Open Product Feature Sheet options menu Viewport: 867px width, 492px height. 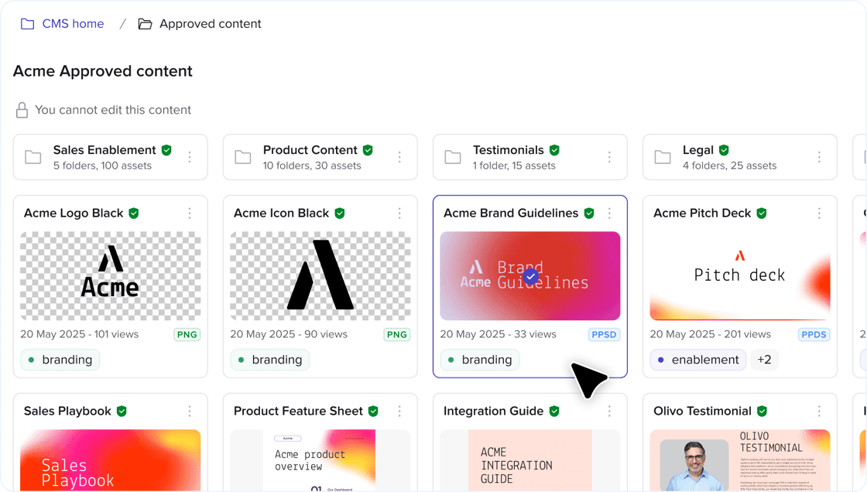399,411
